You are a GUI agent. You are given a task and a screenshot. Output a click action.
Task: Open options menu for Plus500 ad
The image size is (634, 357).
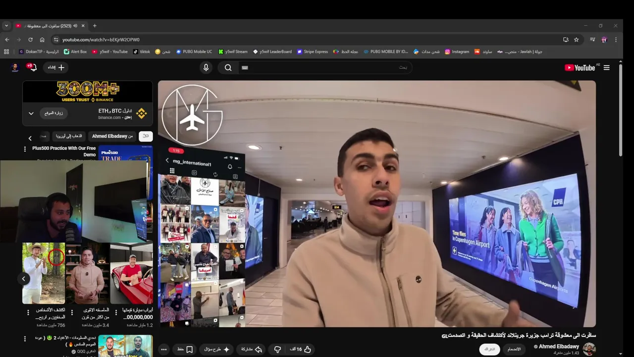(x=25, y=149)
